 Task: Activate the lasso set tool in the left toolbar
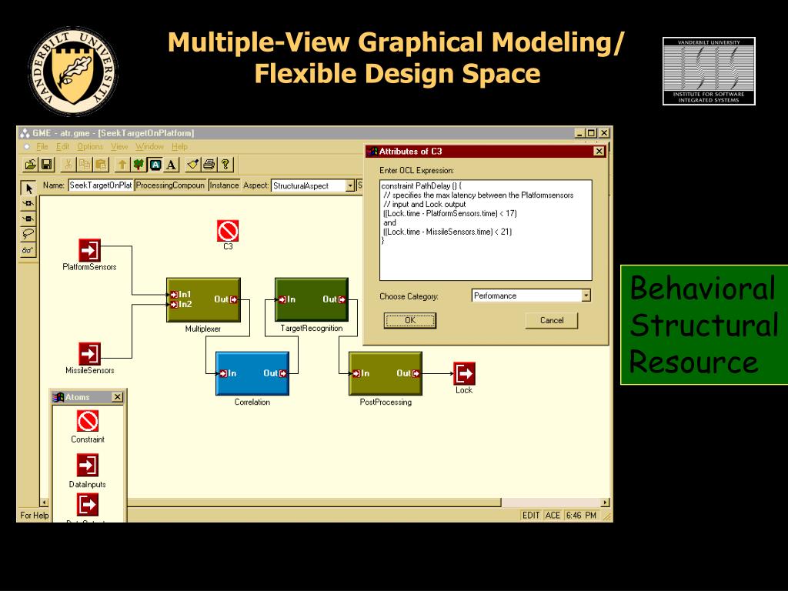[28, 234]
